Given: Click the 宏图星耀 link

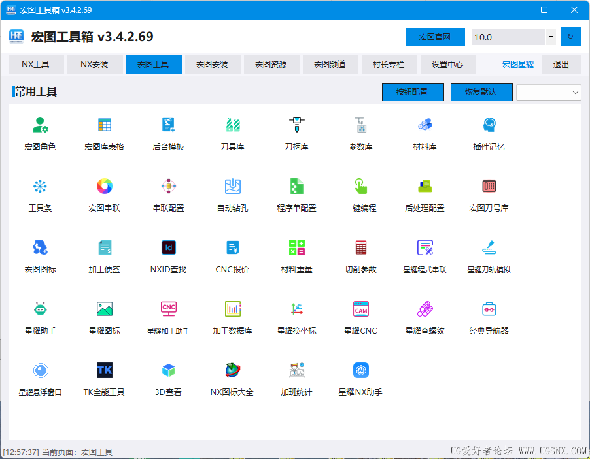Looking at the screenshot, I should click(x=518, y=65).
